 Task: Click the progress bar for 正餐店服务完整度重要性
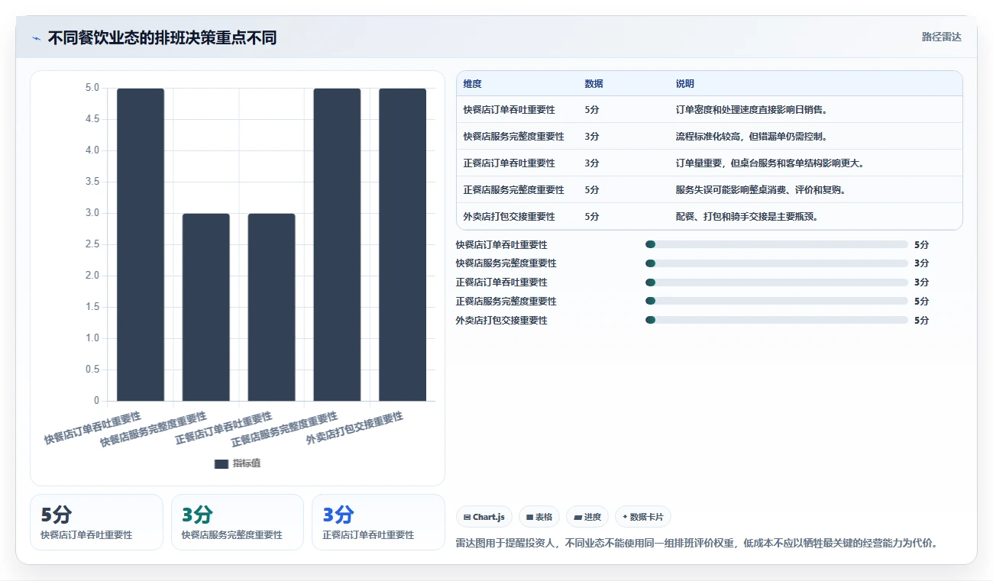pyautogui.click(x=777, y=301)
